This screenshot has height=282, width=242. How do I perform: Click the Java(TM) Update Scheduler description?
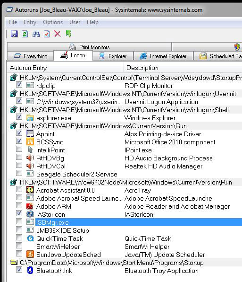[165, 255]
